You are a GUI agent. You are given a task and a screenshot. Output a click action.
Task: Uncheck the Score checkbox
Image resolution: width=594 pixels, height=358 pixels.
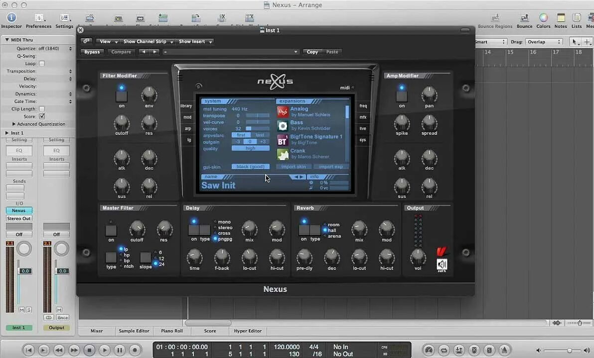pos(42,116)
